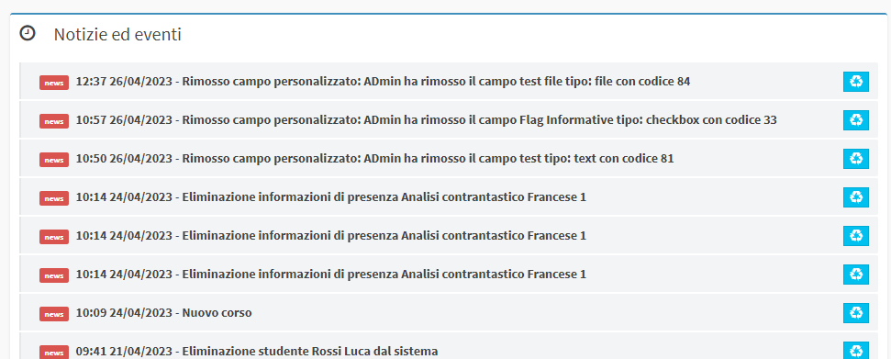The image size is (891, 359).
Task: Click the recycle icon on the Flag Informative entry
Action: pyautogui.click(x=856, y=120)
